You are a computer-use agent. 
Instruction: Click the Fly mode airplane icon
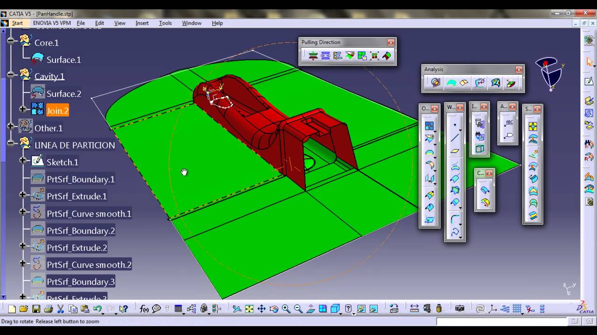coord(237,308)
